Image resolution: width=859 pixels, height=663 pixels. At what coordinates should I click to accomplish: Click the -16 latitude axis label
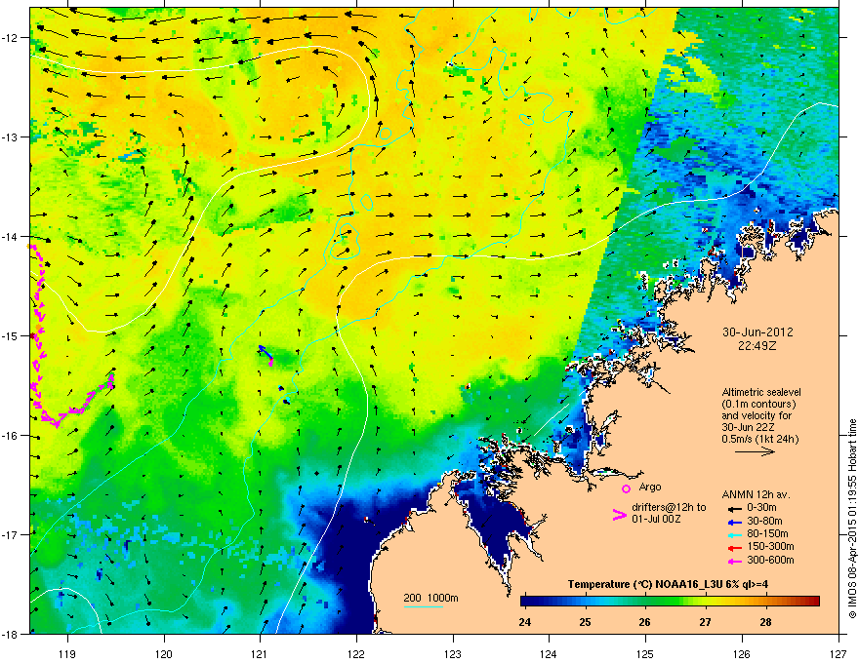[11, 436]
